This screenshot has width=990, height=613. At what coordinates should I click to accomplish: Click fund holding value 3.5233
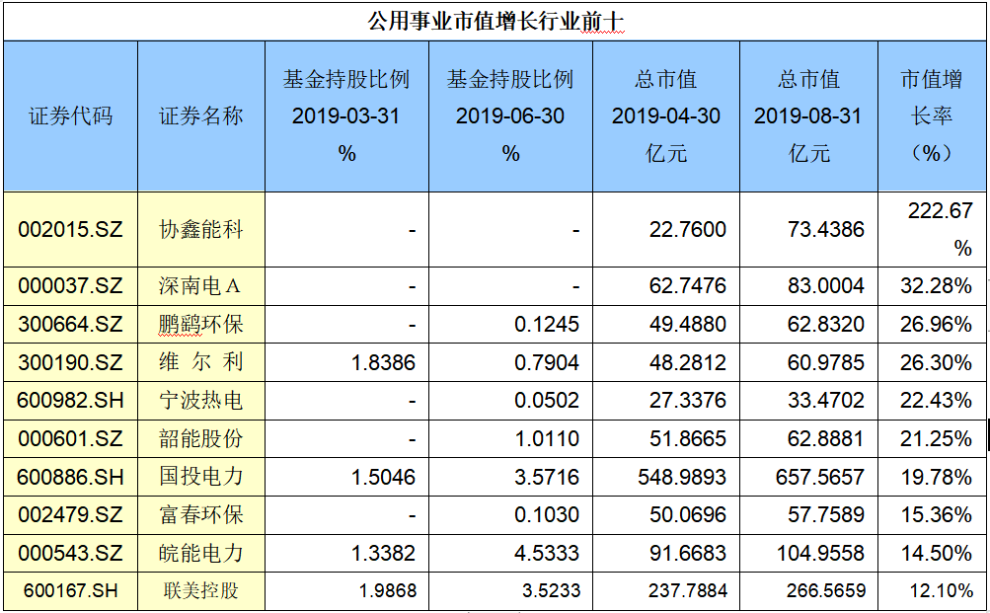[551, 591]
